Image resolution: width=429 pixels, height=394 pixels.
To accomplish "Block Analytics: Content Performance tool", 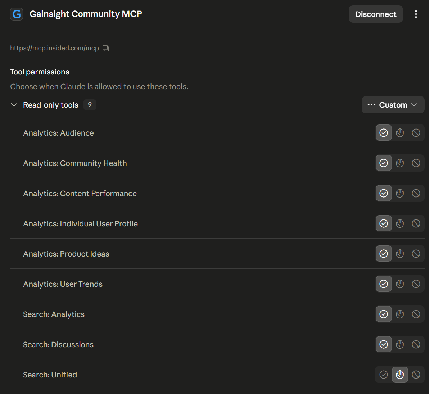I will point(416,193).
